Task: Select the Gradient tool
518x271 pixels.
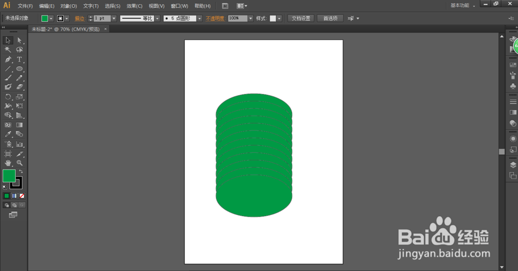Action: pos(20,125)
